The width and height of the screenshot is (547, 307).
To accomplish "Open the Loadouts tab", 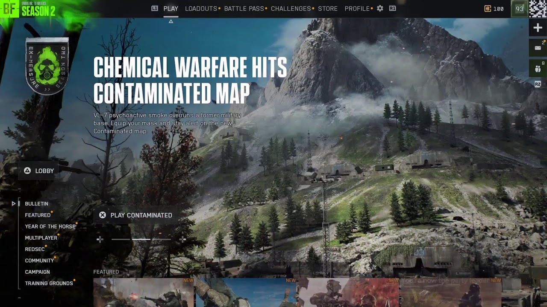I will tap(201, 9).
